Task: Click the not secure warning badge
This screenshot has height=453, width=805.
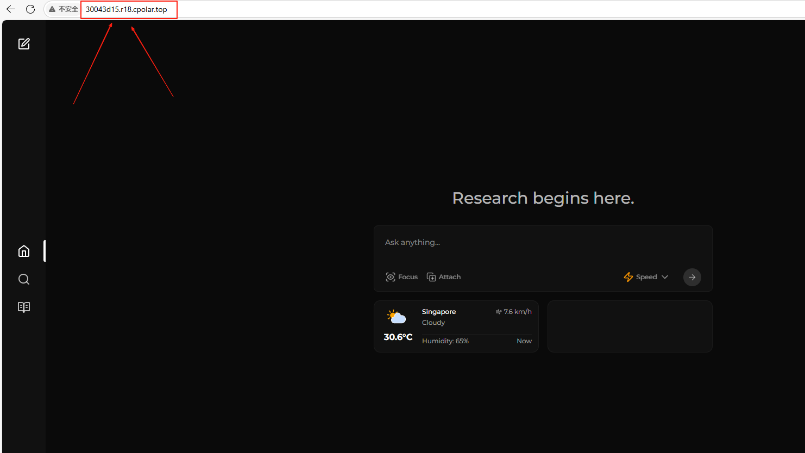Action: point(64,9)
